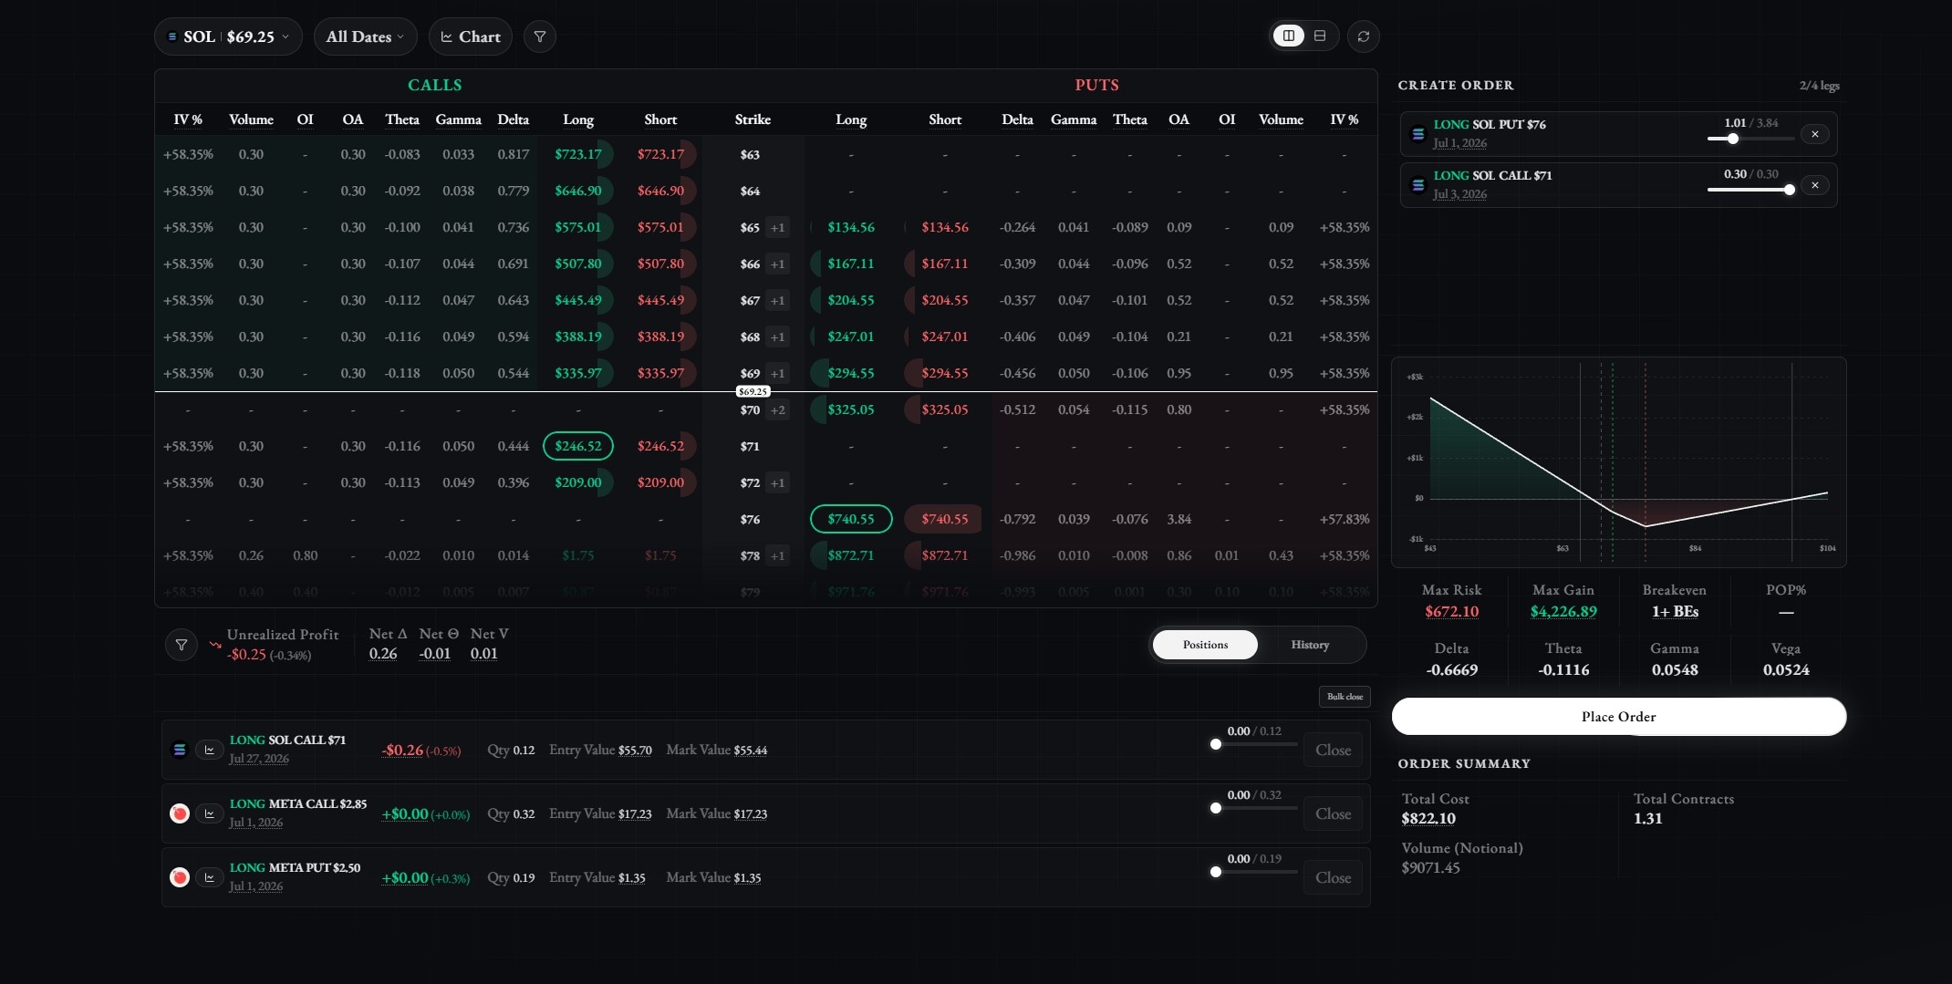1952x984 pixels.
Task: Switch to the Positions tab
Action: point(1205,645)
